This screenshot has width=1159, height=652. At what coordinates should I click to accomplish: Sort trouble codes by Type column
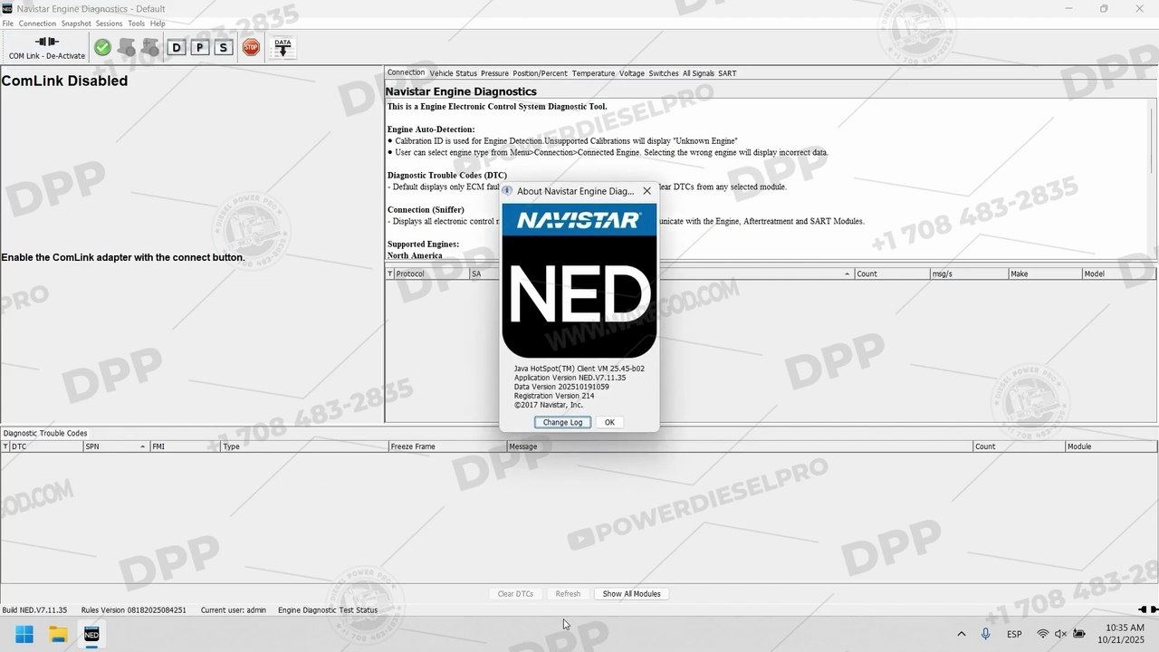point(304,446)
